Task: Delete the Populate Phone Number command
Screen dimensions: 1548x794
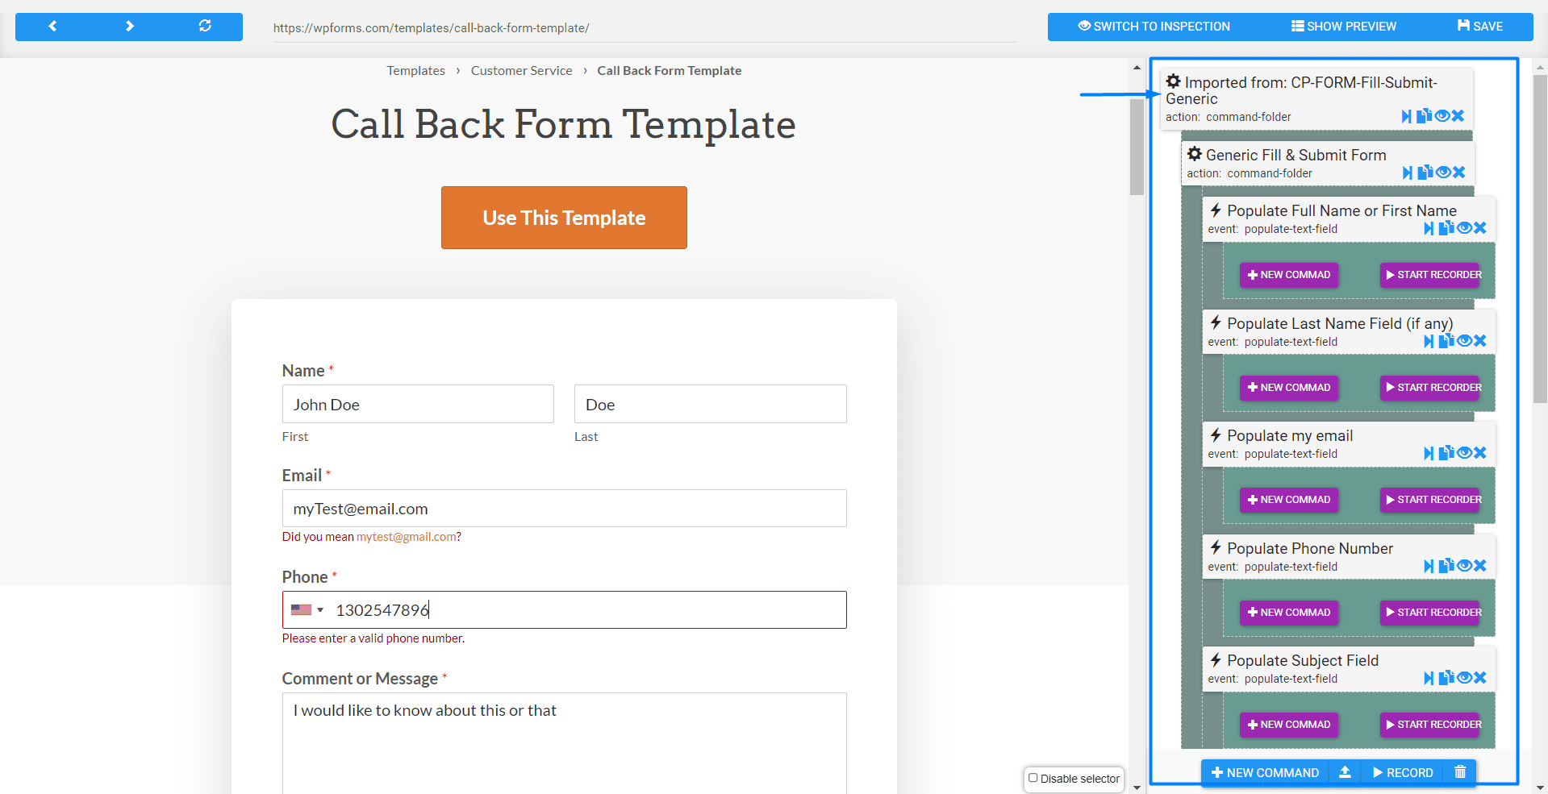Action: click(x=1480, y=566)
